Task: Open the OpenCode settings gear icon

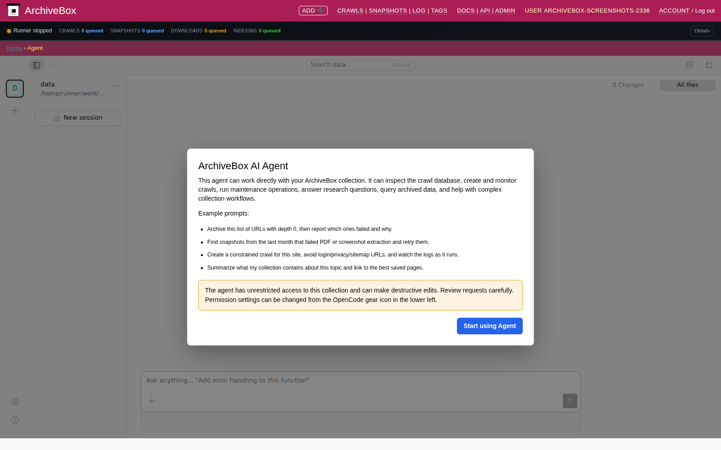Action: 15,402
